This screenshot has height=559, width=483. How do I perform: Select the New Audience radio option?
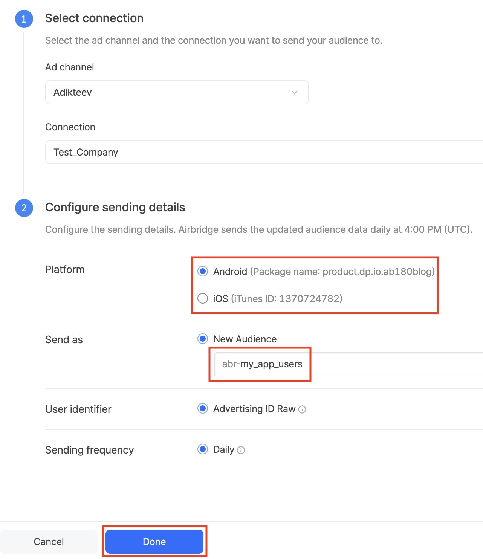tap(203, 339)
